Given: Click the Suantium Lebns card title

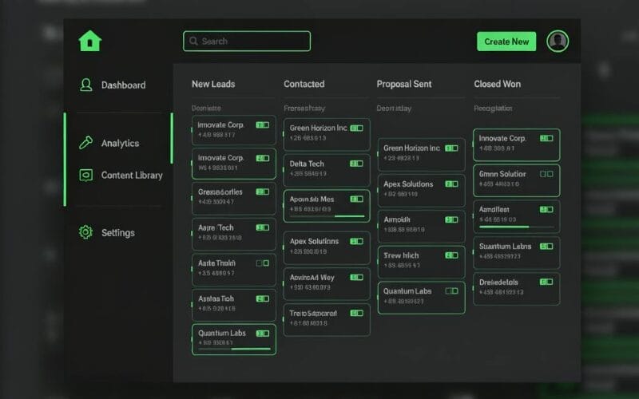Looking at the screenshot, I should click(x=506, y=247).
